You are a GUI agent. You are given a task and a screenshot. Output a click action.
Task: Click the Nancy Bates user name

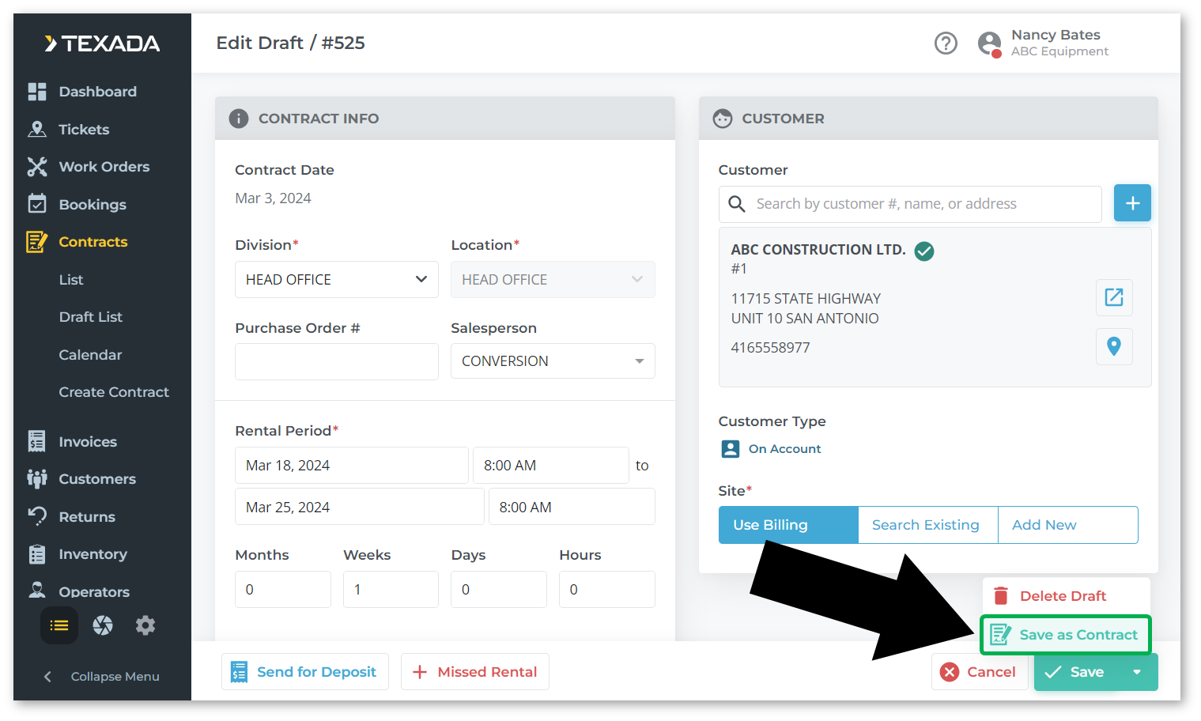pos(1056,35)
